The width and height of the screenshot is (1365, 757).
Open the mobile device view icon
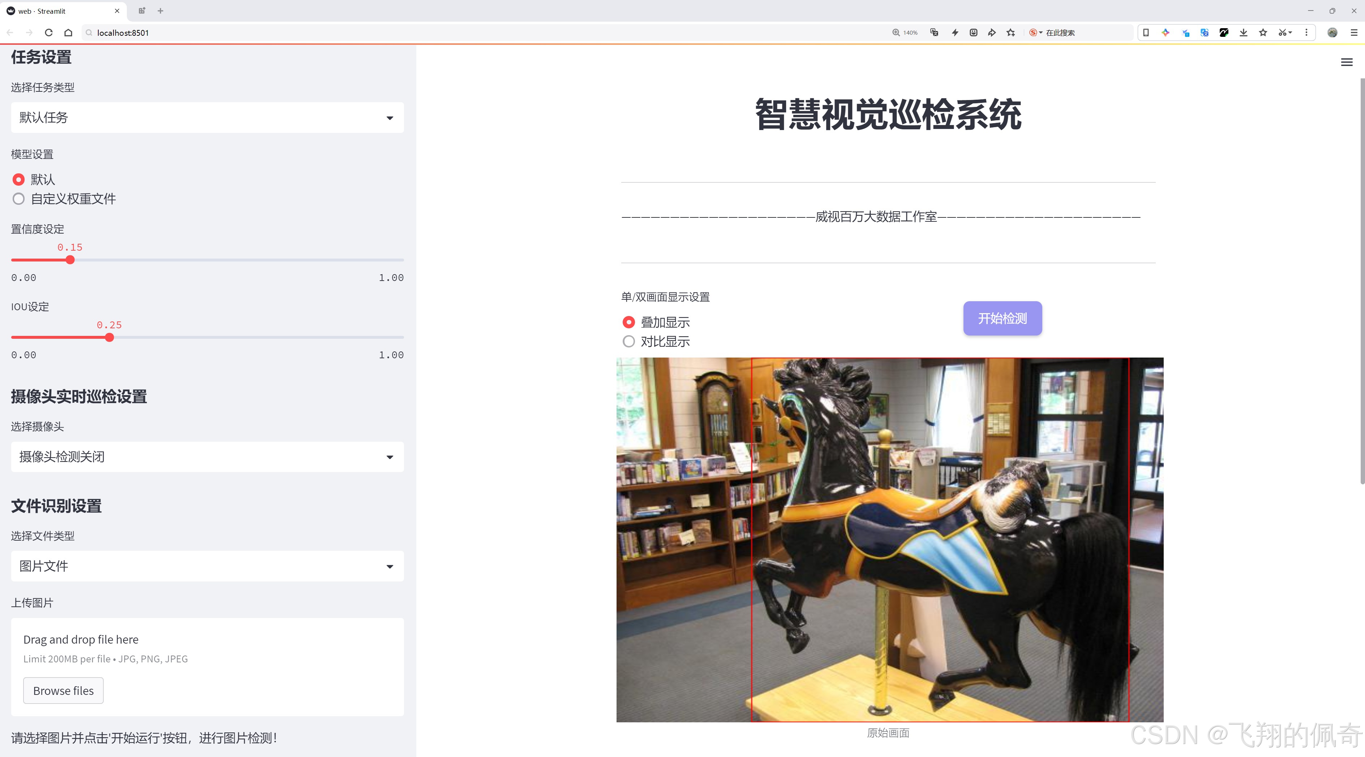click(1146, 32)
